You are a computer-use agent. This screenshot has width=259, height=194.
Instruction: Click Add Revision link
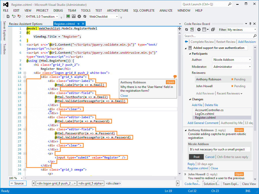(247, 42)
